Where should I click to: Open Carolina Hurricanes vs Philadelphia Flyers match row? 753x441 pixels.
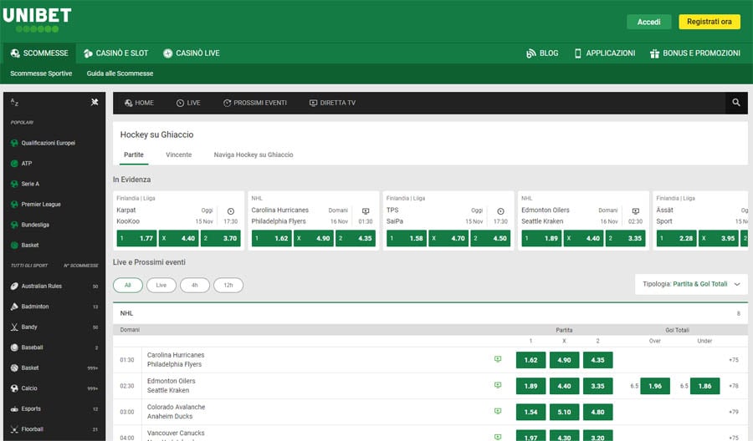click(x=430, y=360)
